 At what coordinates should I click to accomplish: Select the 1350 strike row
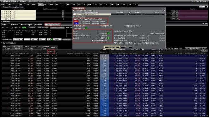(x=104, y=88)
